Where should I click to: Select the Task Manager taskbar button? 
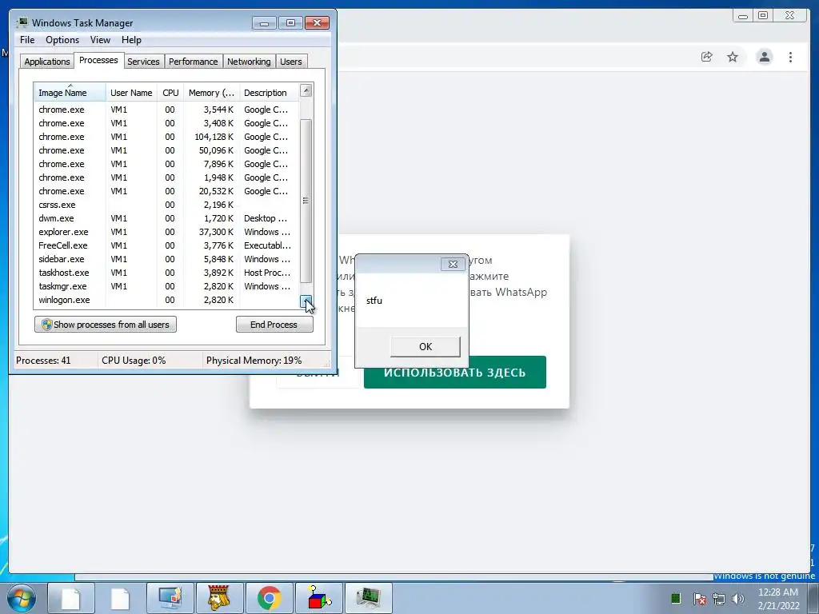[368, 598]
